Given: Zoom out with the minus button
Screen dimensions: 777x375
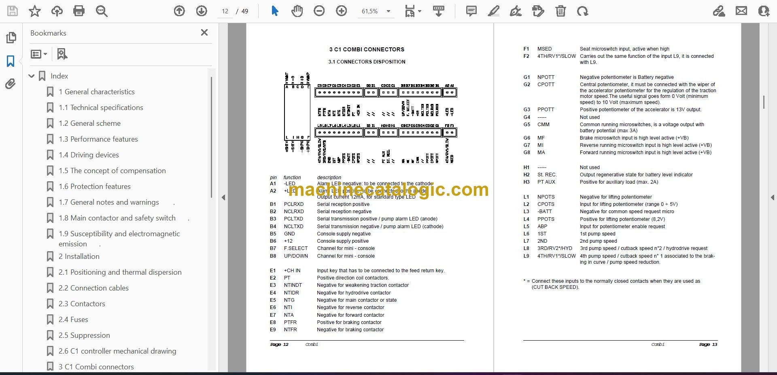Looking at the screenshot, I should click(x=319, y=11).
